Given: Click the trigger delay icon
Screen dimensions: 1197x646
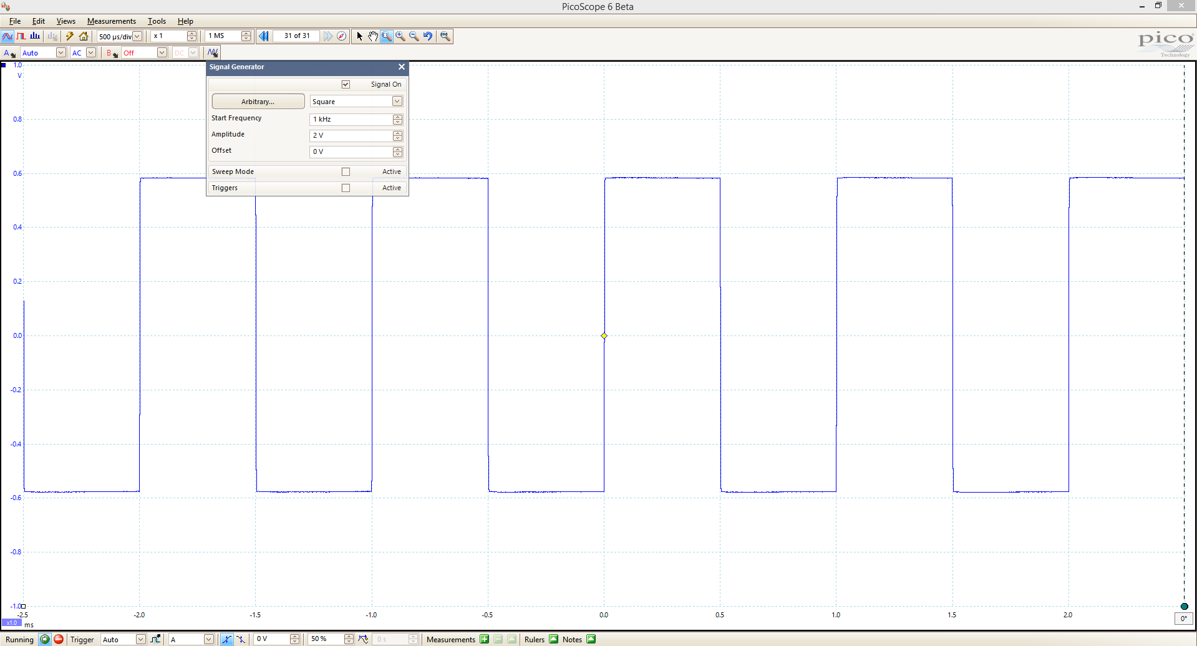Looking at the screenshot, I should 363,639.
